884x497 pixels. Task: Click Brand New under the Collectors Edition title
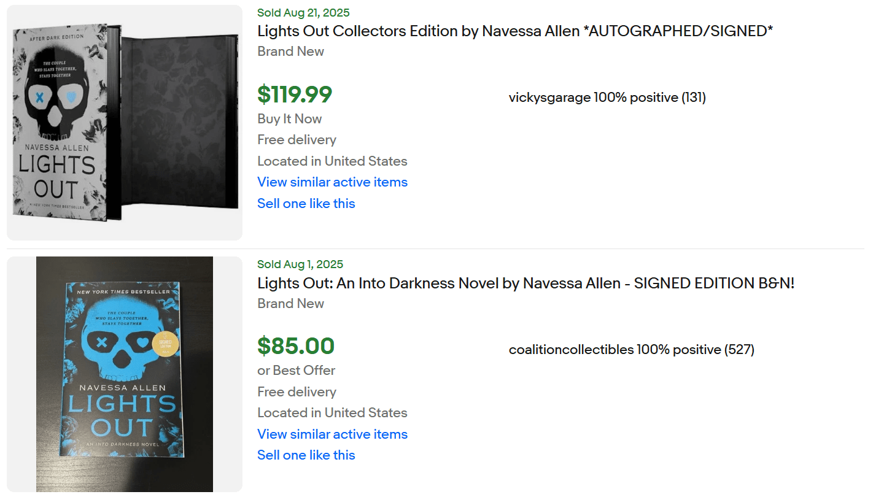[290, 52]
